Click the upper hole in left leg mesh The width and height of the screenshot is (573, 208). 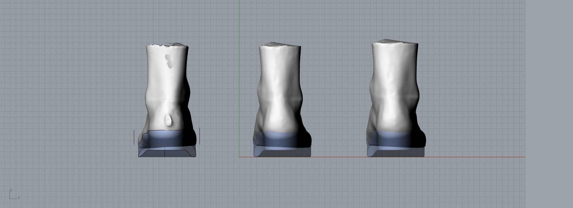(x=169, y=61)
